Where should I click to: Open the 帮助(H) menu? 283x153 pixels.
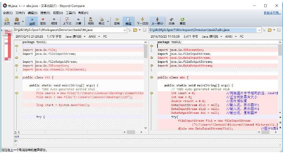tap(83, 13)
